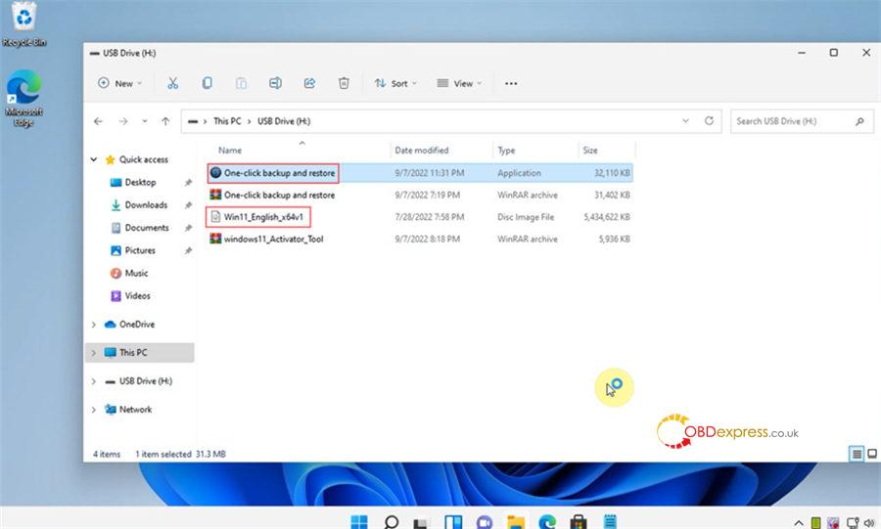The image size is (881, 529).
Task: Select the One-click backup and restore Application file
Action: click(420, 173)
